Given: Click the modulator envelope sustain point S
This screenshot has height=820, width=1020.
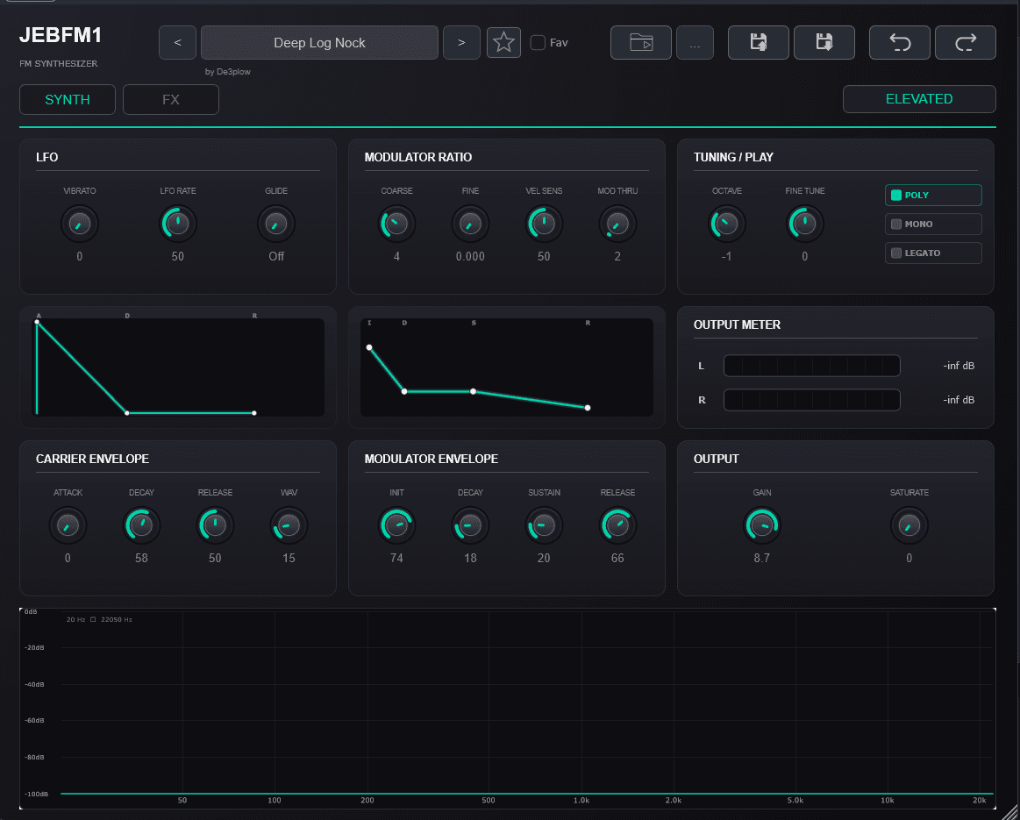Looking at the screenshot, I should tap(473, 391).
